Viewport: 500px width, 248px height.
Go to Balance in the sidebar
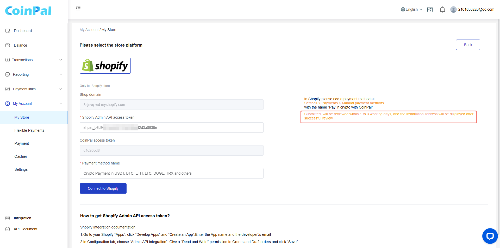20,45
